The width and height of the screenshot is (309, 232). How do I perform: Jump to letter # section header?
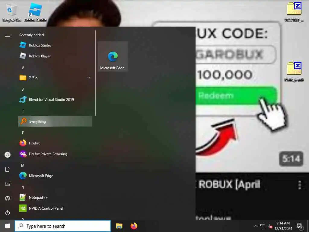[x=23, y=67]
